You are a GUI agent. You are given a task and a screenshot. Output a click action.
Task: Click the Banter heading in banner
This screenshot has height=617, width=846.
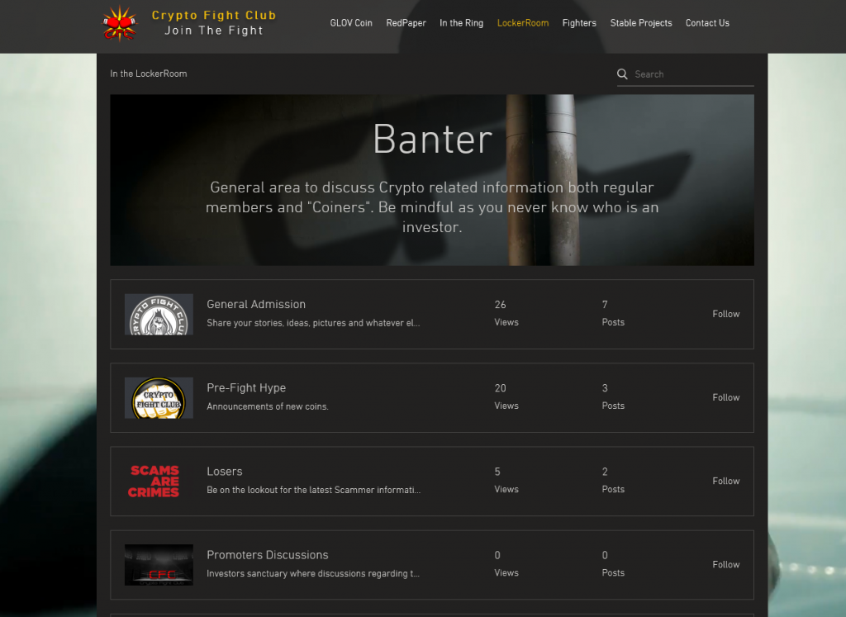coord(432,139)
